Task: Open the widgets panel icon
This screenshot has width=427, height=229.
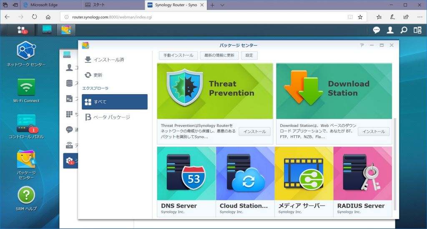Action: tap(417, 30)
